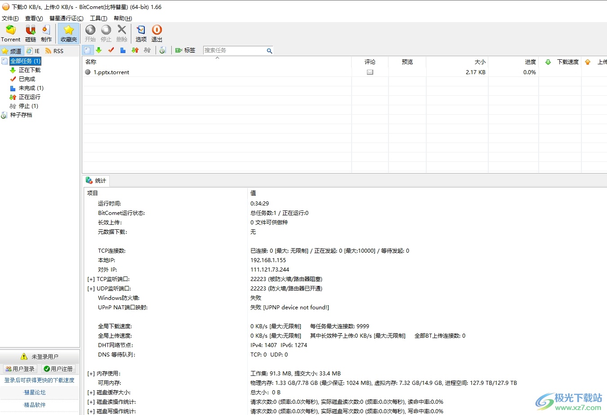Sort by the 预览 column header
This screenshot has height=415, width=607.
407,62
